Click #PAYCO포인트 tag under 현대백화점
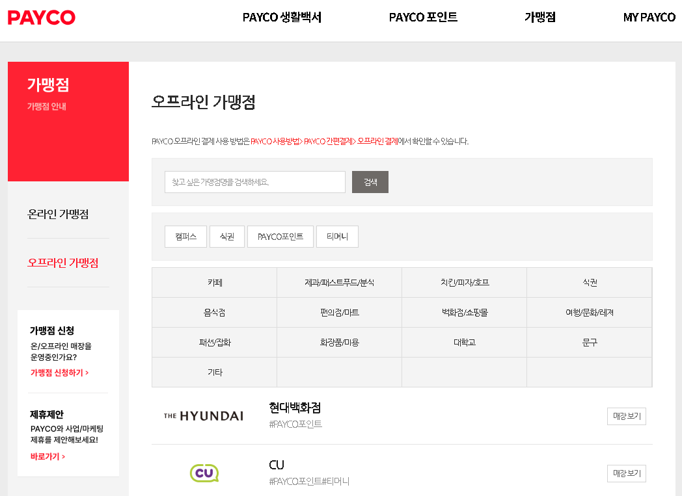 [x=295, y=424]
